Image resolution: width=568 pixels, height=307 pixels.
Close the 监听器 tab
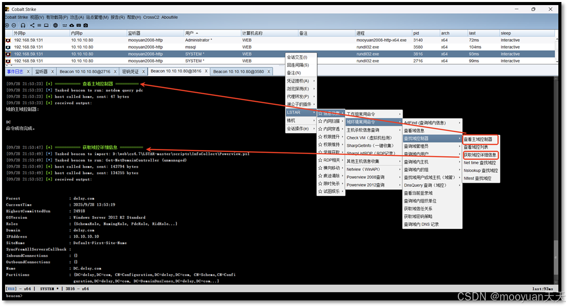tap(52, 71)
